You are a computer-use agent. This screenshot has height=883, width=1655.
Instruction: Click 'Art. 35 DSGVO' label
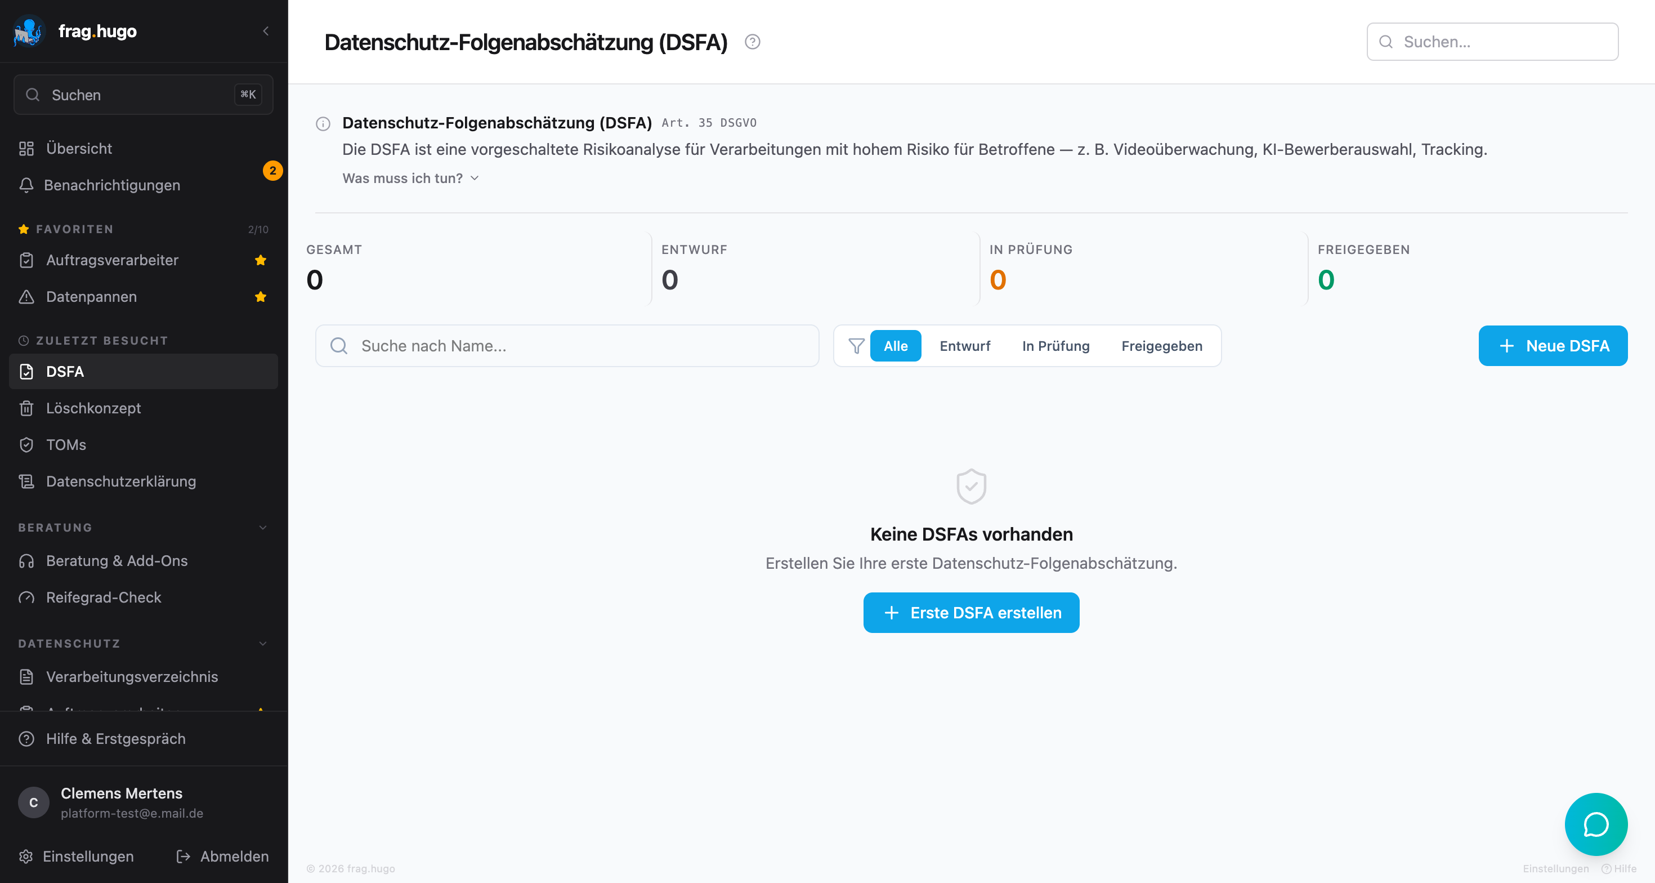pyautogui.click(x=709, y=123)
